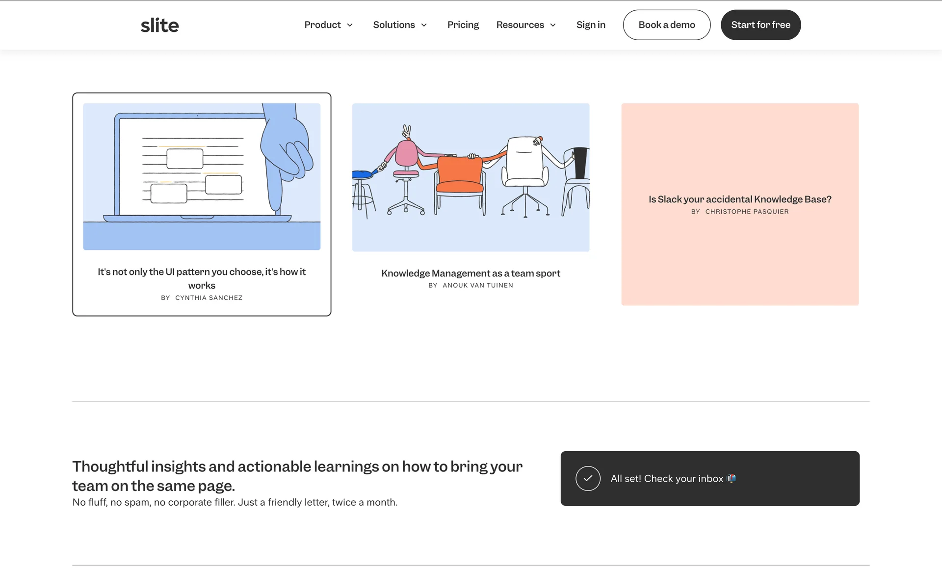Screen dimensions: 942x588
Task: Expand the Resources dropdown chevron
Action: (x=553, y=25)
